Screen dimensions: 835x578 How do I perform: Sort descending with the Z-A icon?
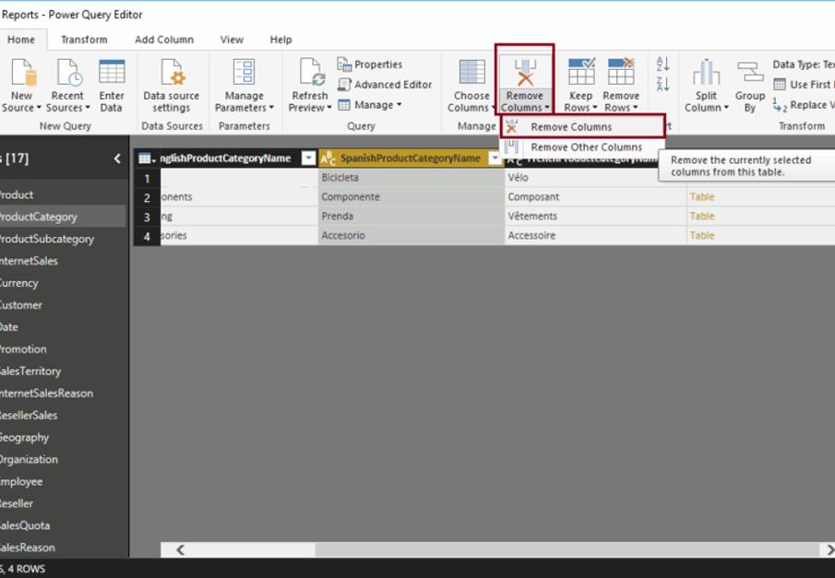click(x=663, y=84)
